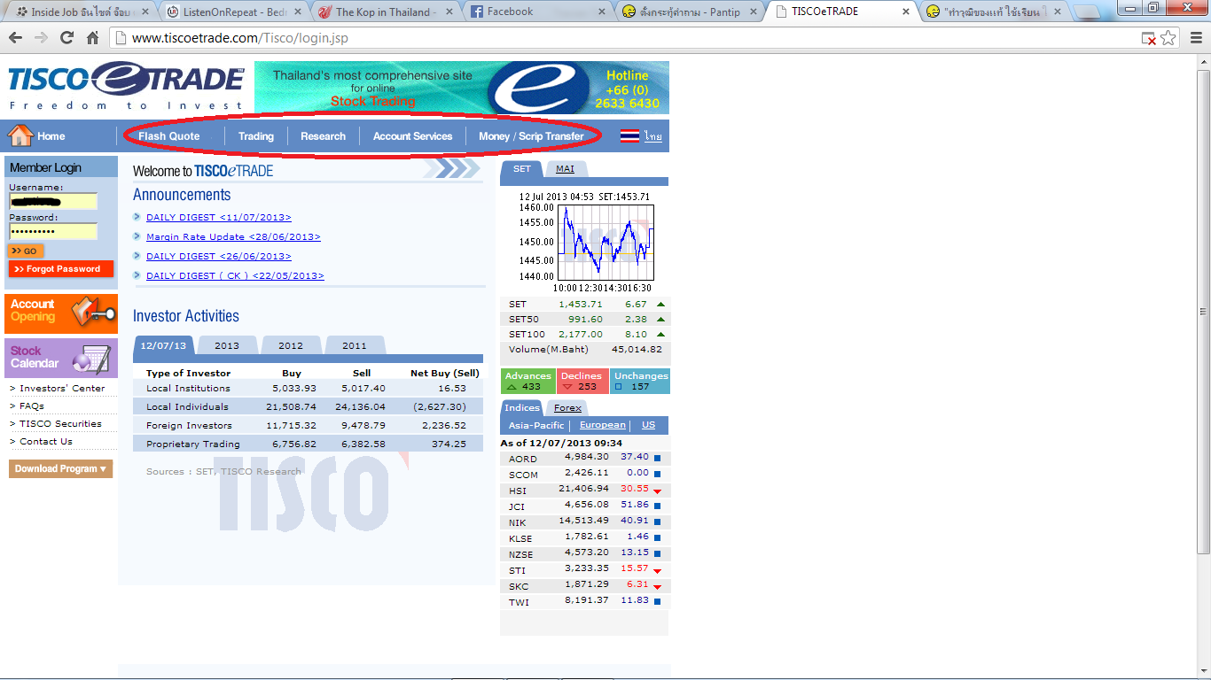Select the 2011 Investor Activities tab
Screen dimensions: 1211x680
click(355, 345)
